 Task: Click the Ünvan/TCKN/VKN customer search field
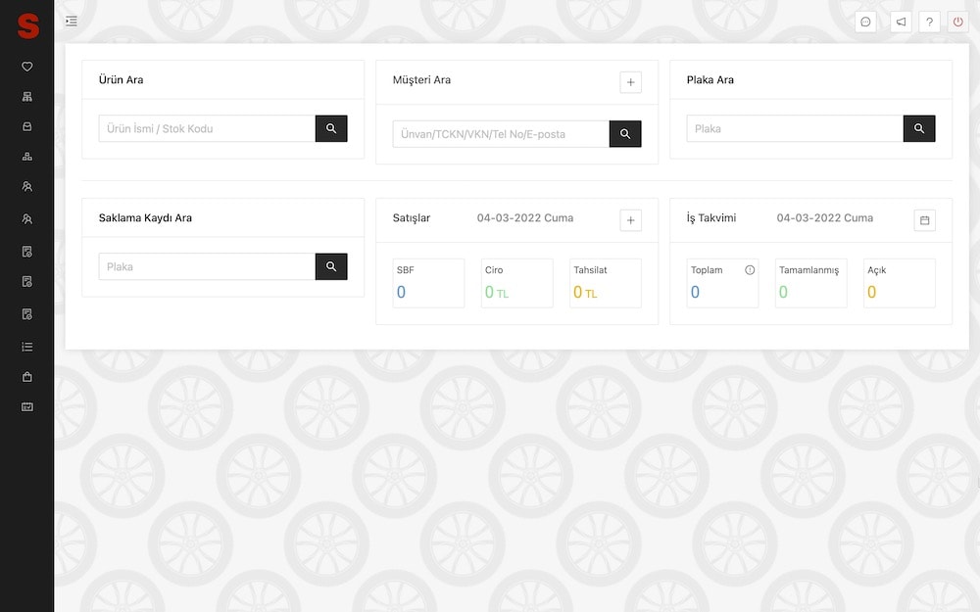501,134
